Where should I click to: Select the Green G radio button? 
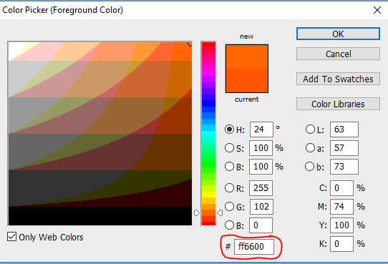(229, 206)
